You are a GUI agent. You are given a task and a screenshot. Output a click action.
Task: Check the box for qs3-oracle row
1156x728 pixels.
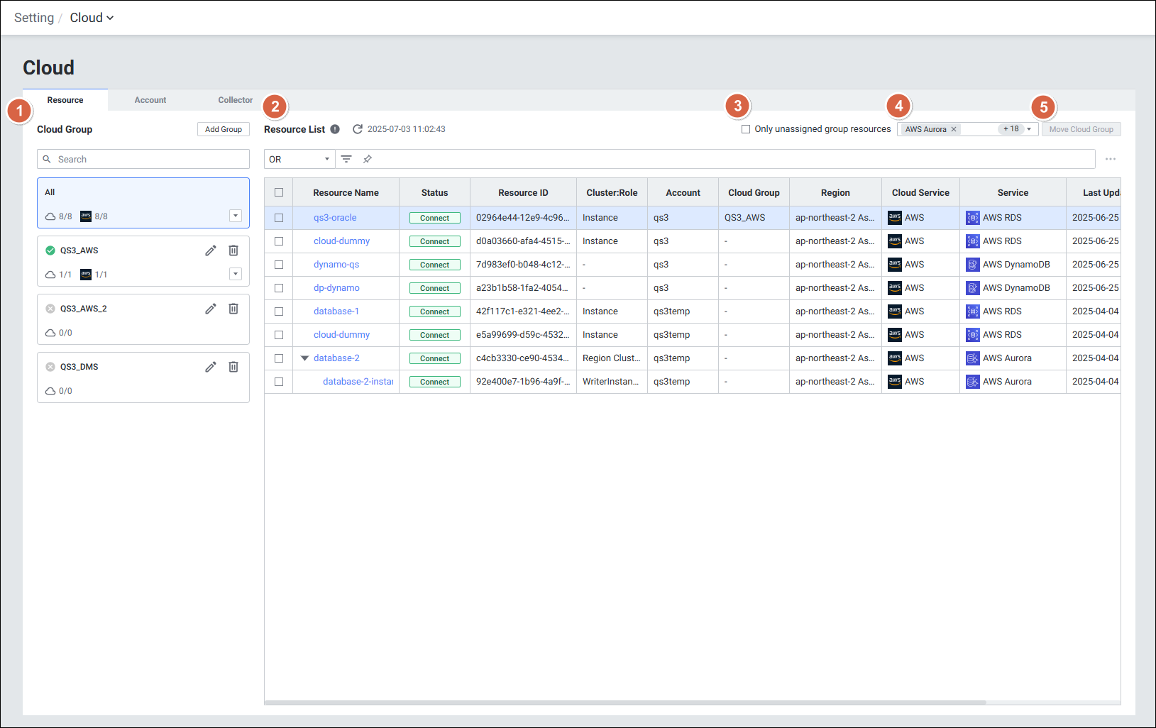279,218
